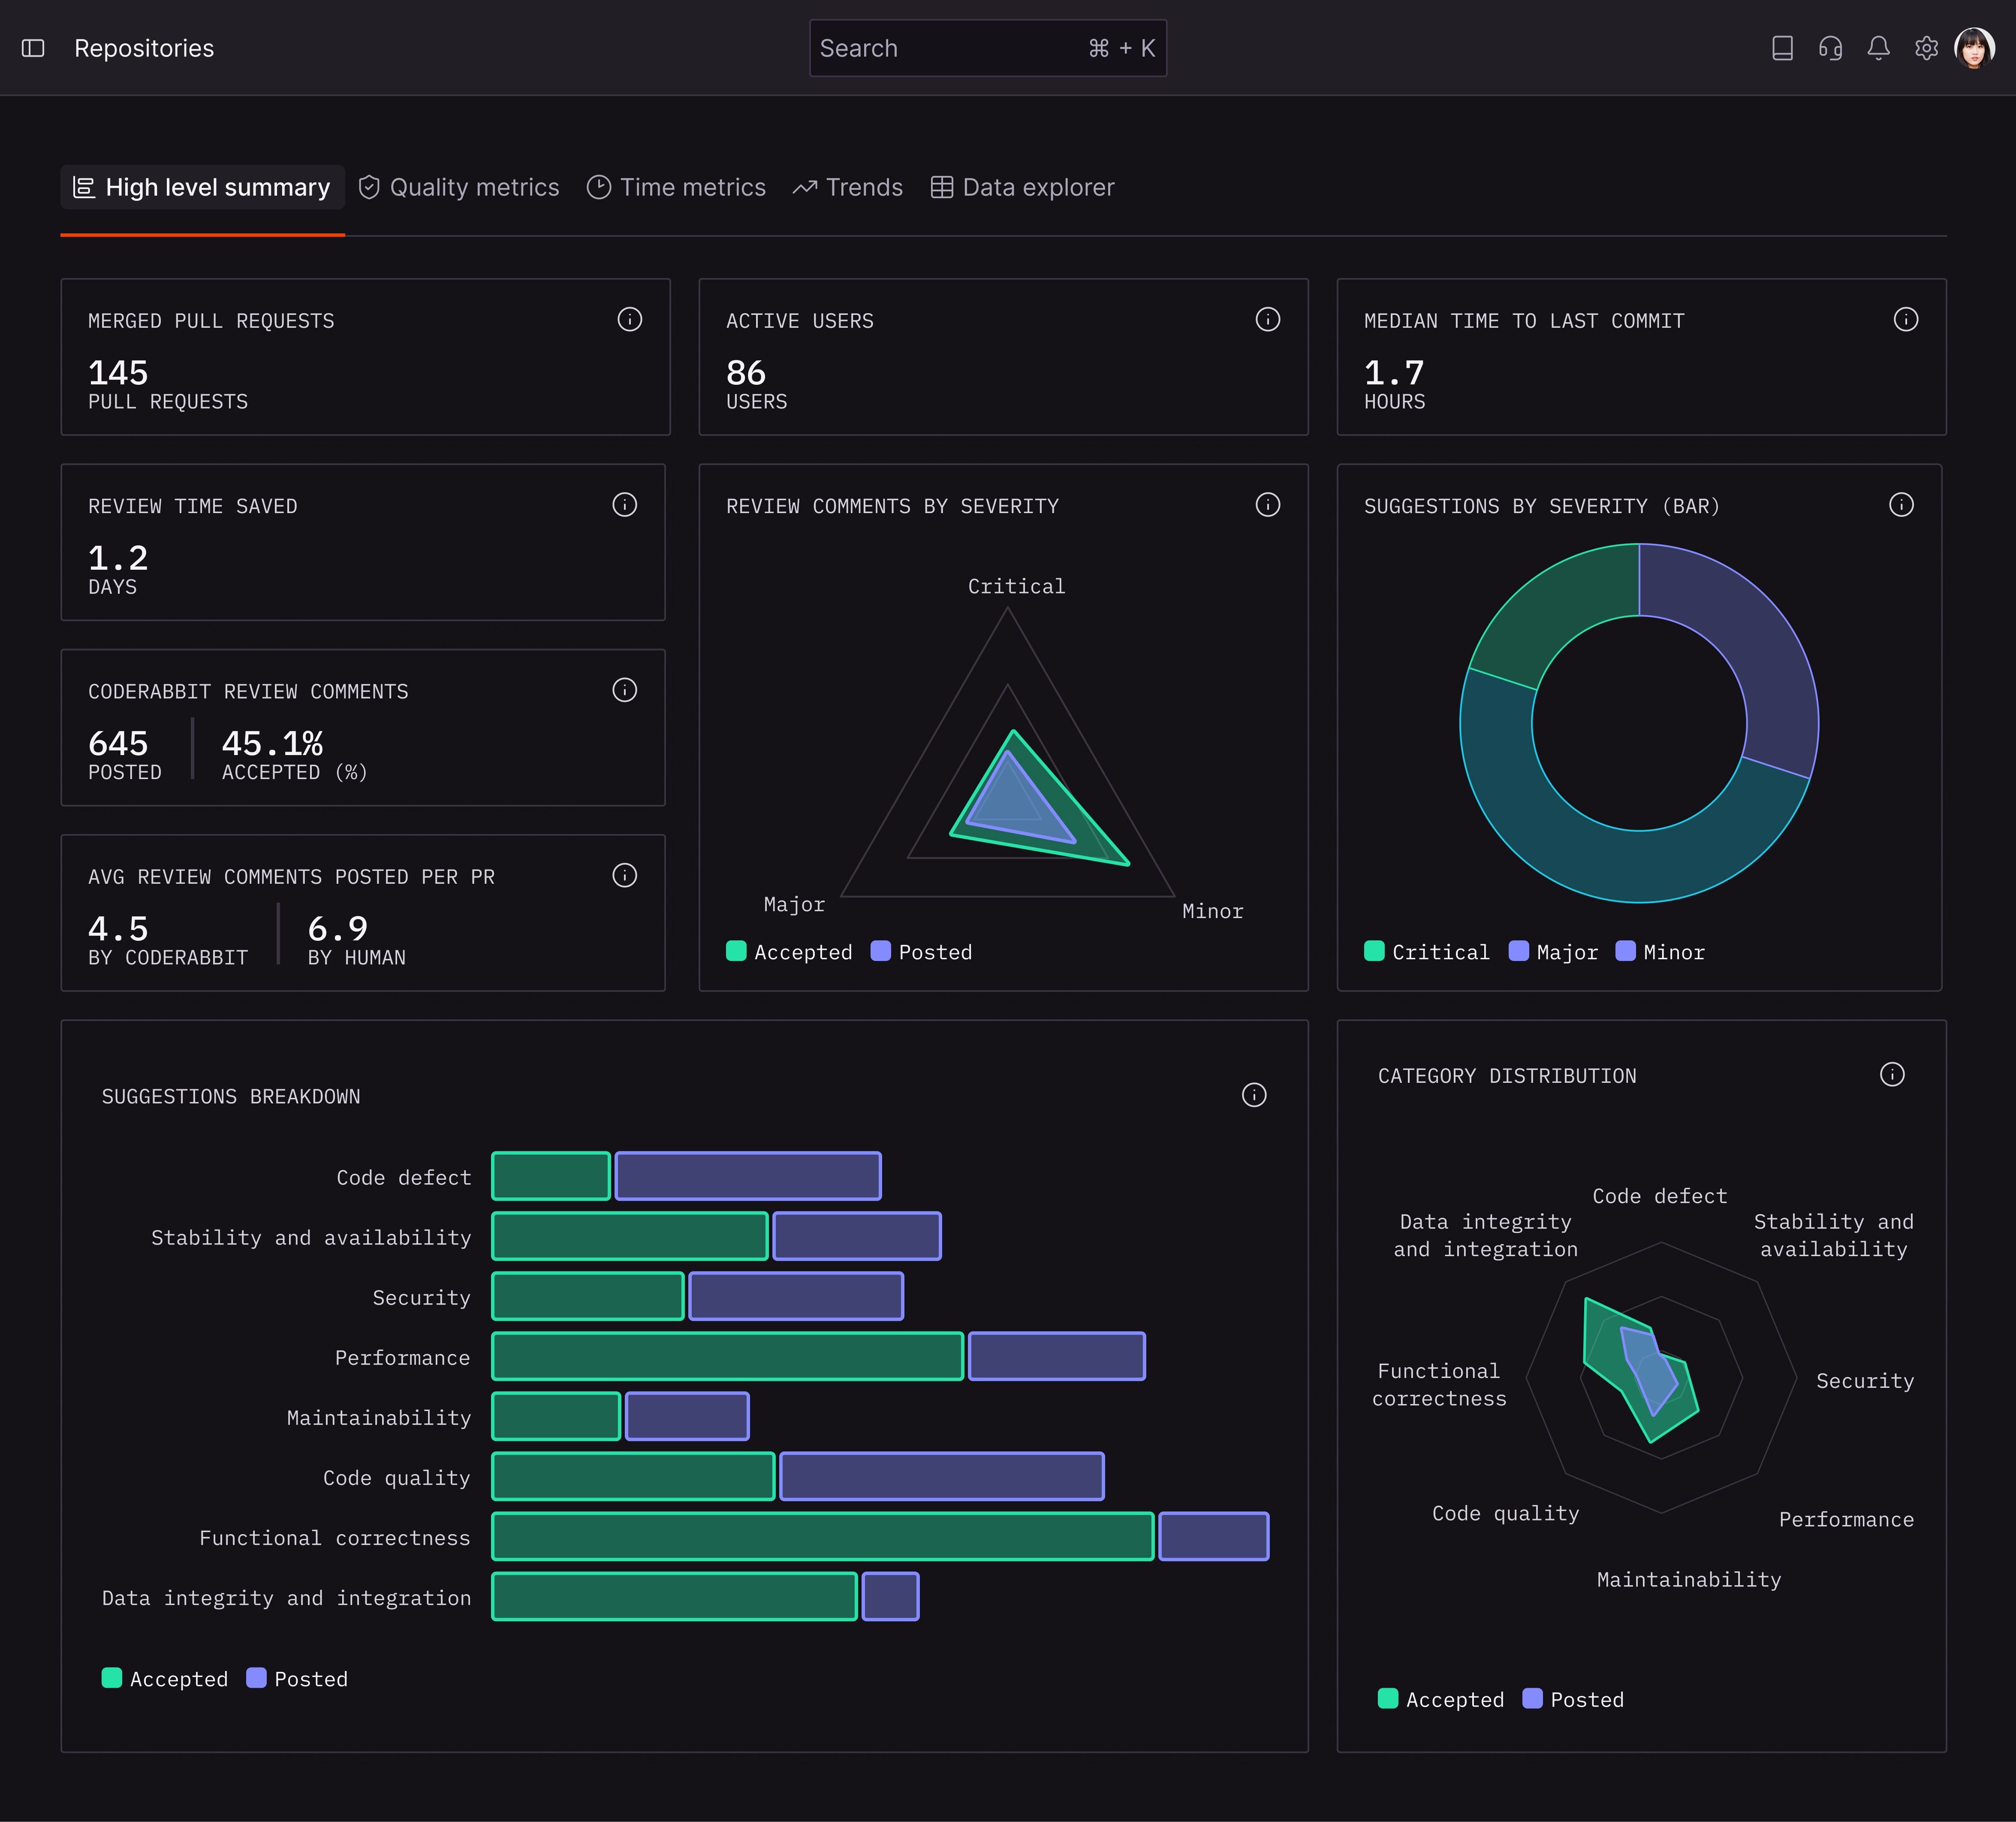Toggle Posted legend in Suggestions Breakdown
Screen dimensions: 2016x1822
(x=297, y=1678)
